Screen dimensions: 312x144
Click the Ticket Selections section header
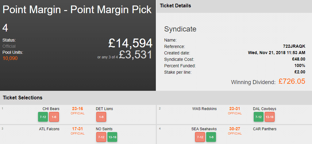tap(23, 98)
